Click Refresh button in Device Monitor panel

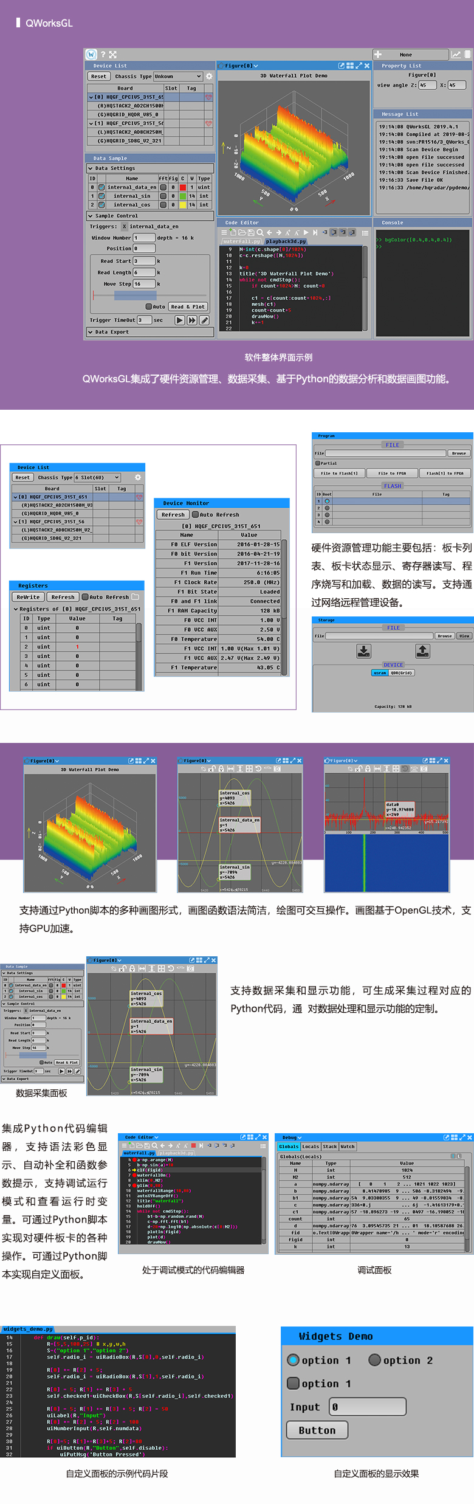coord(173,514)
